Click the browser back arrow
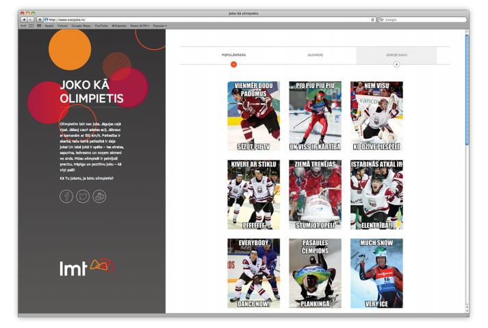This screenshot has width=488, height=328. coord(24,20)
